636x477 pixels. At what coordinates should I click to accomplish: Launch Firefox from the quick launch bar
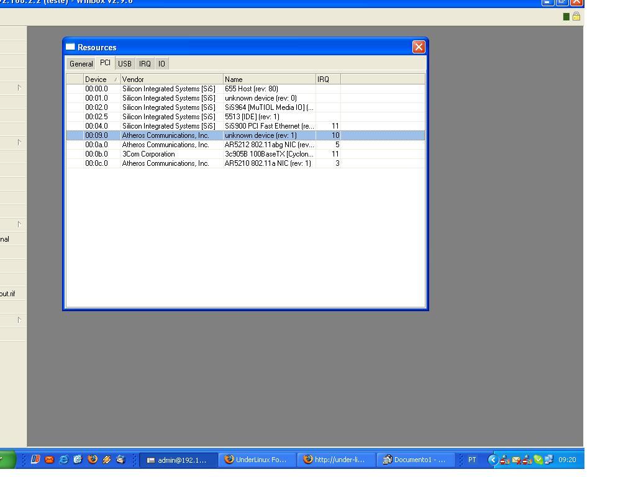click(93, 460)
